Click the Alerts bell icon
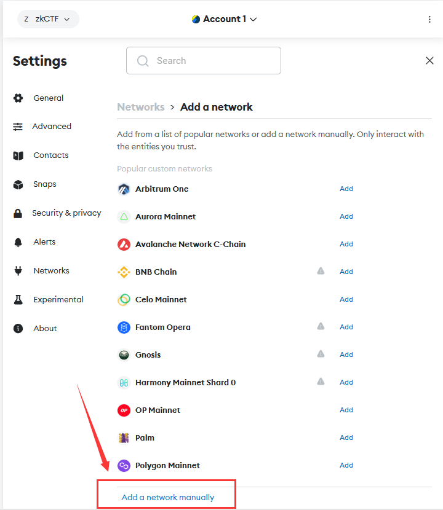The height and width of the screenshot is (510, 443). 18,242
